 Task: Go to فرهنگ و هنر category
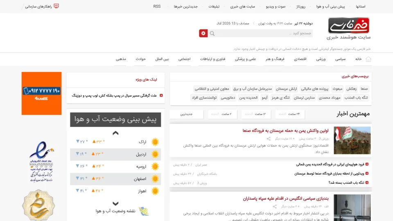[275, 59]
